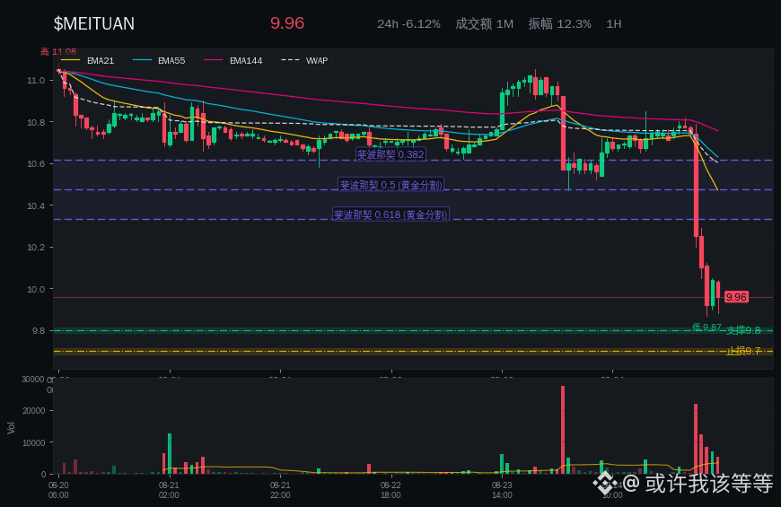This screenshot has height=507, width=781.
Task: Click the 9.96 price in the header
Action: tap(287, 23)
